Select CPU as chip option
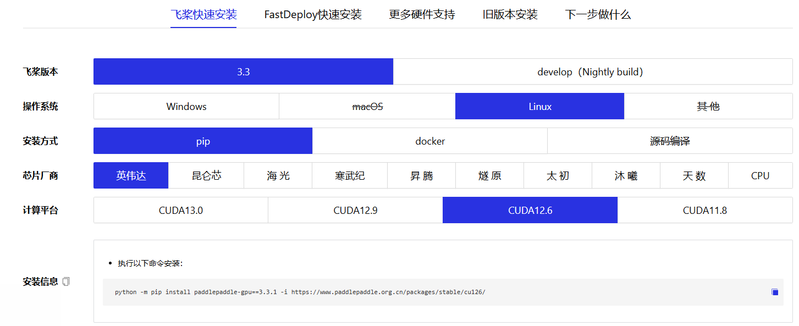Image resolution: width=799 pixels, height=326 pixels. 761,175
